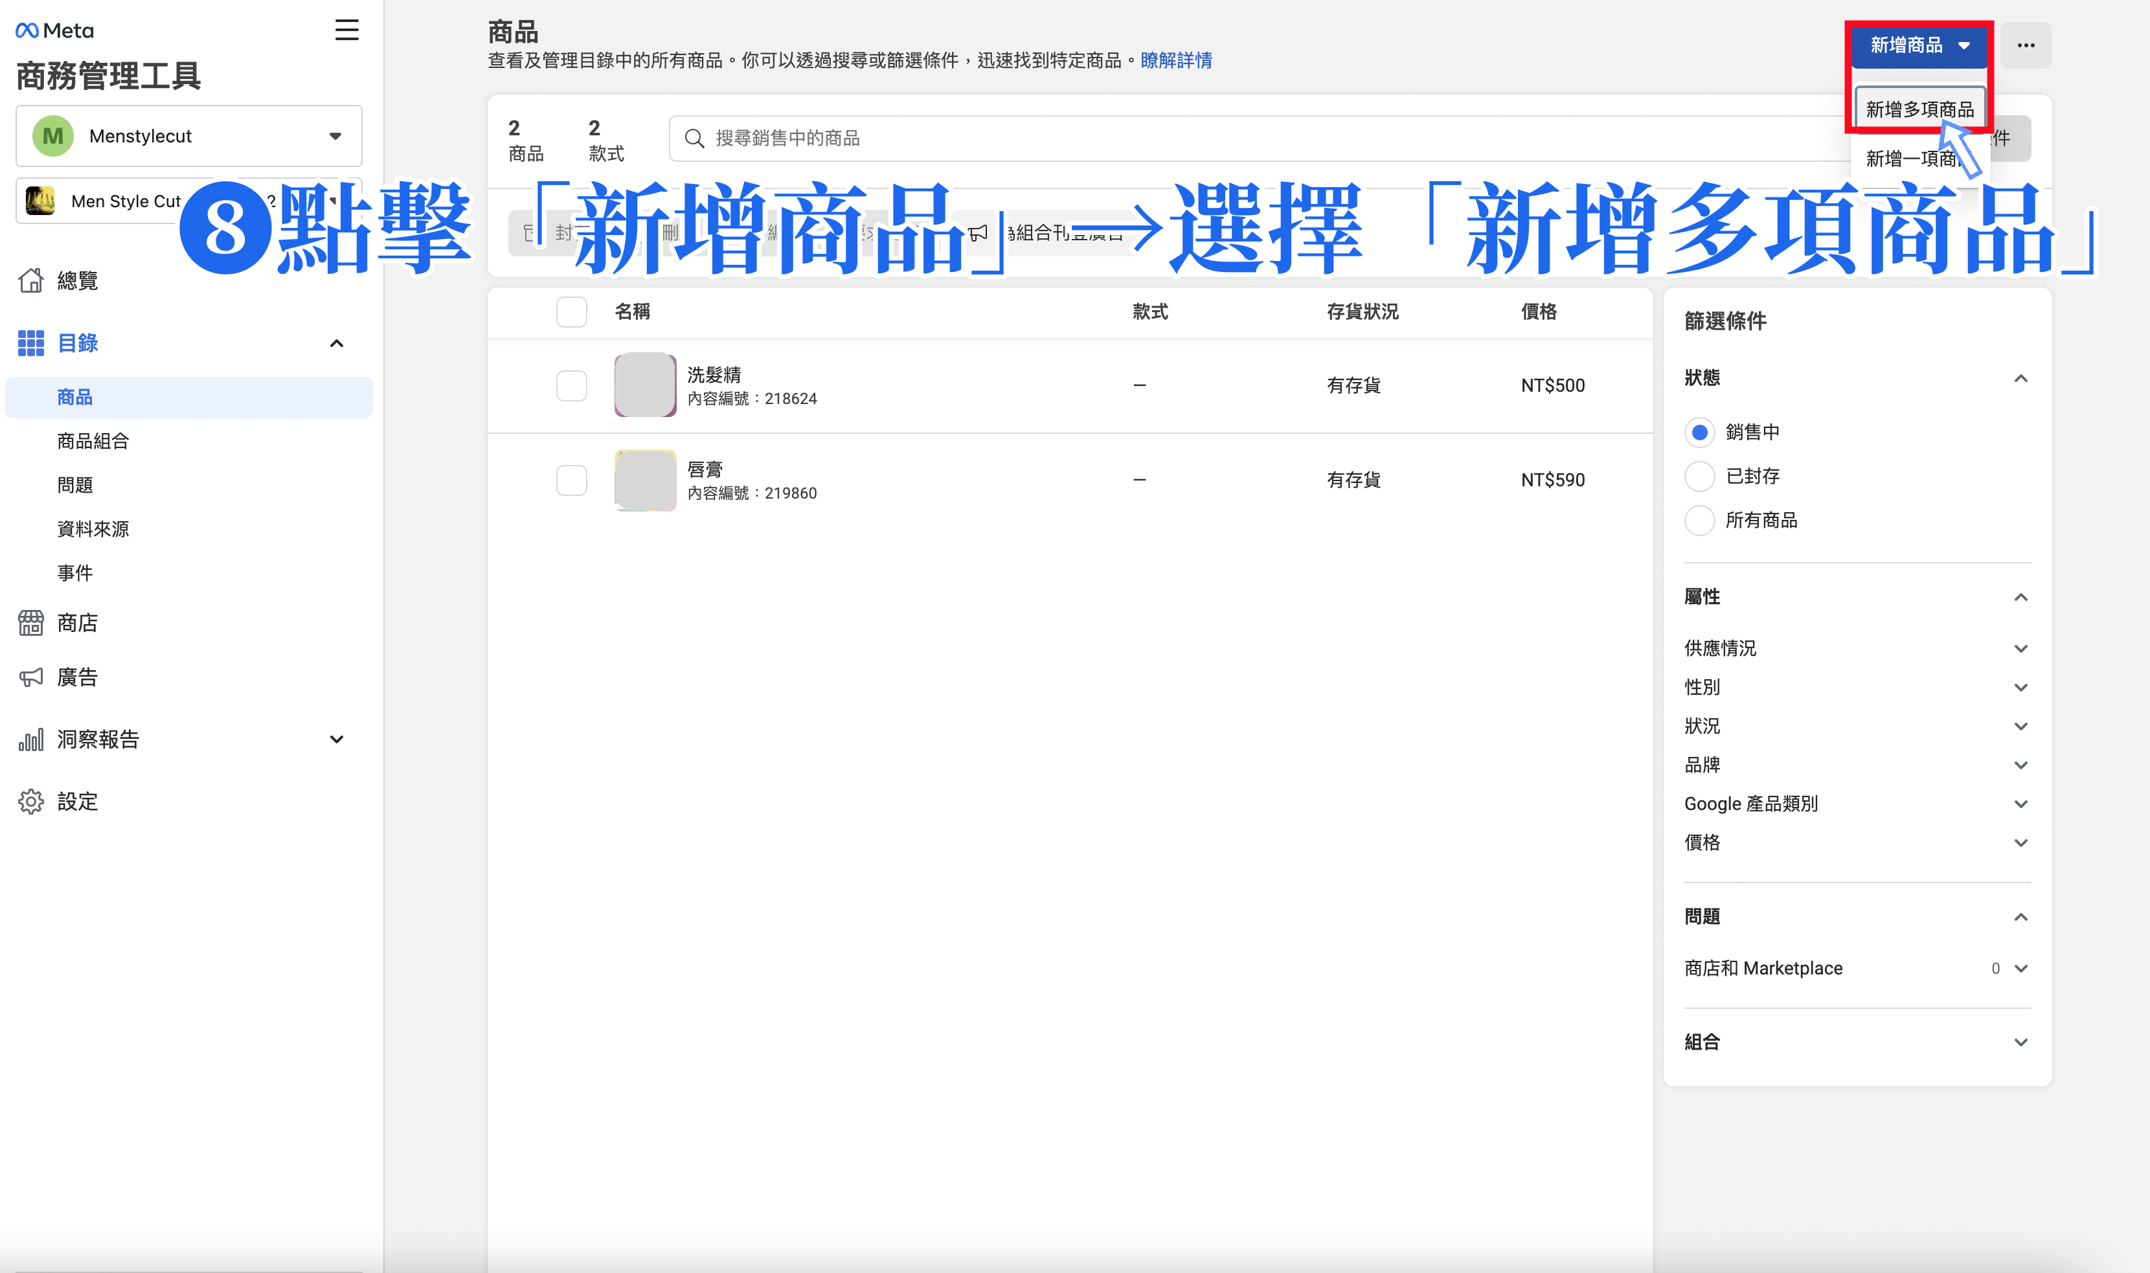Check the 唇膏 row checkbox
2150x1273 pixels.
(571, 480)
